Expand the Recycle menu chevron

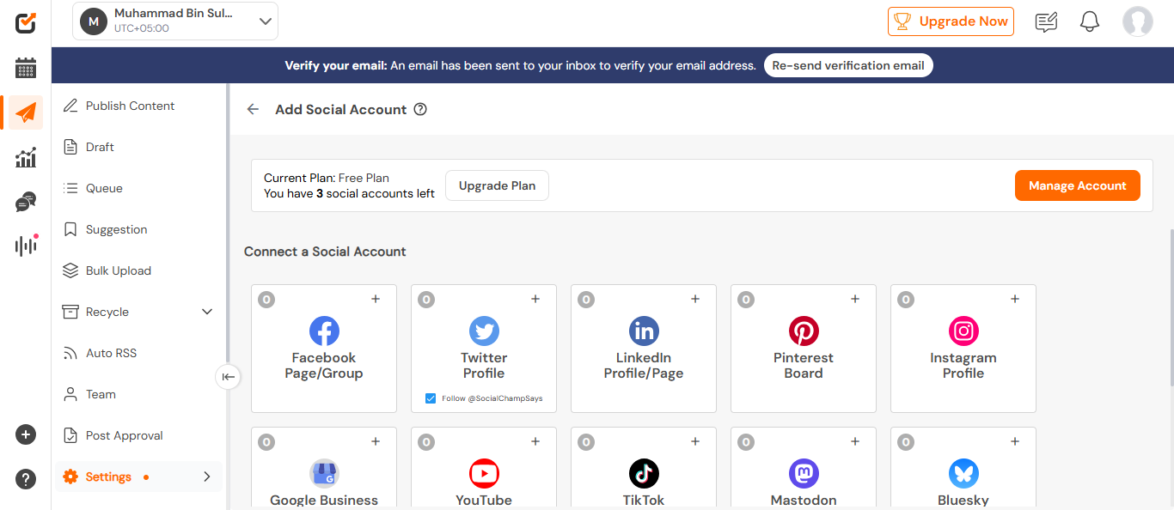pos(207,312)
